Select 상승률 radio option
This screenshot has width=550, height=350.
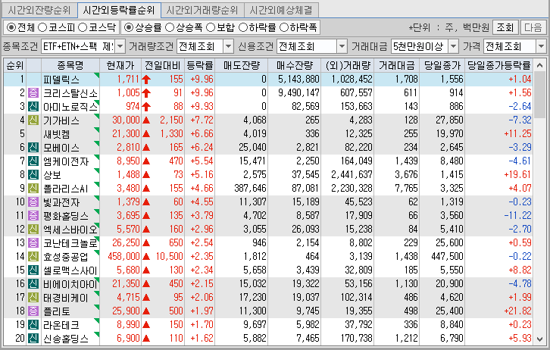coord(129,27)
